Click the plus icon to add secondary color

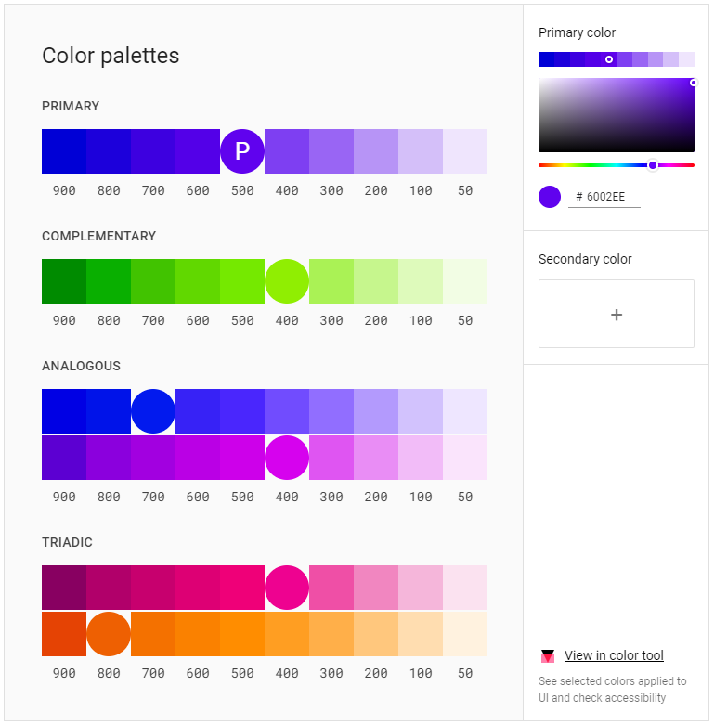point(617,315)
